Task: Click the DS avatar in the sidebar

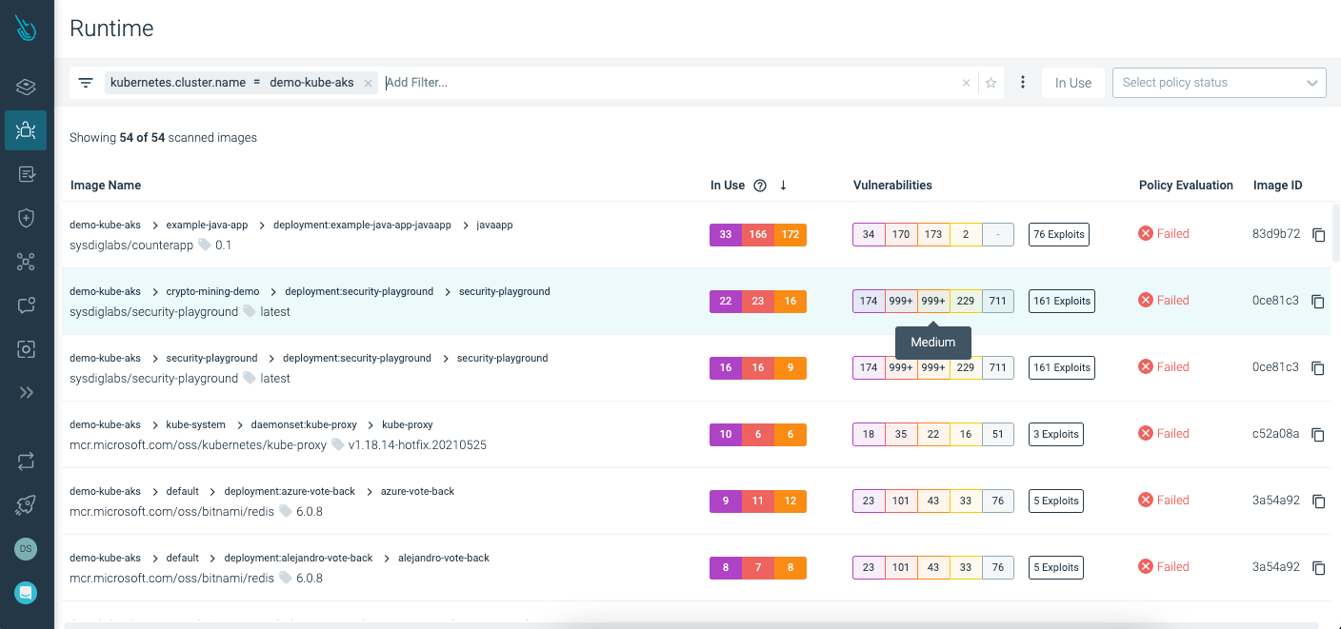Action: pos(25,549)
